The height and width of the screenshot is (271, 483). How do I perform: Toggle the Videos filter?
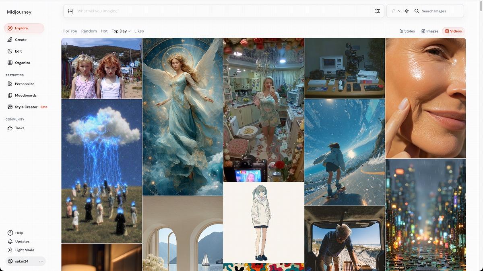pos(453,31)
